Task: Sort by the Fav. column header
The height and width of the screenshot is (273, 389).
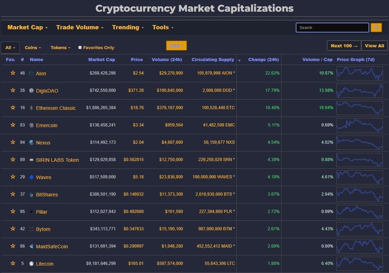Action: [10, 59]
